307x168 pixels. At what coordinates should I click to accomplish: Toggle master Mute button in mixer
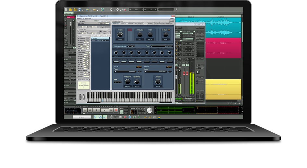198,68
